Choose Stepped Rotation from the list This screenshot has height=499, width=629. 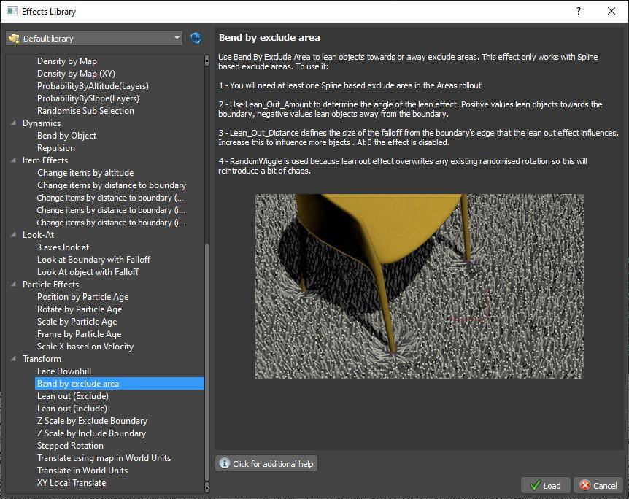[70, 446]
